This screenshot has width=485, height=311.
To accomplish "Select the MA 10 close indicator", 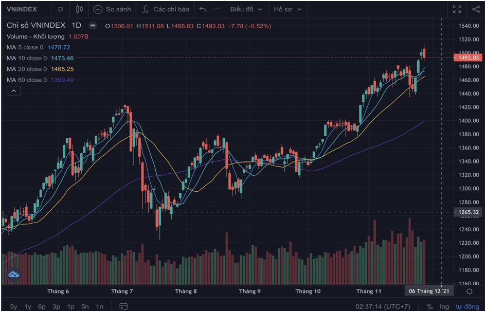I will 27,58.
